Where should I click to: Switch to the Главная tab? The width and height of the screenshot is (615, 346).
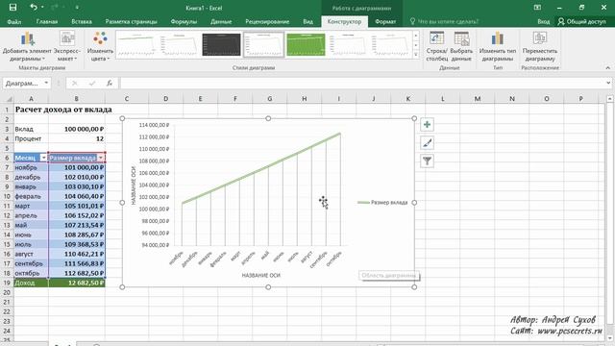coord(47,21)
